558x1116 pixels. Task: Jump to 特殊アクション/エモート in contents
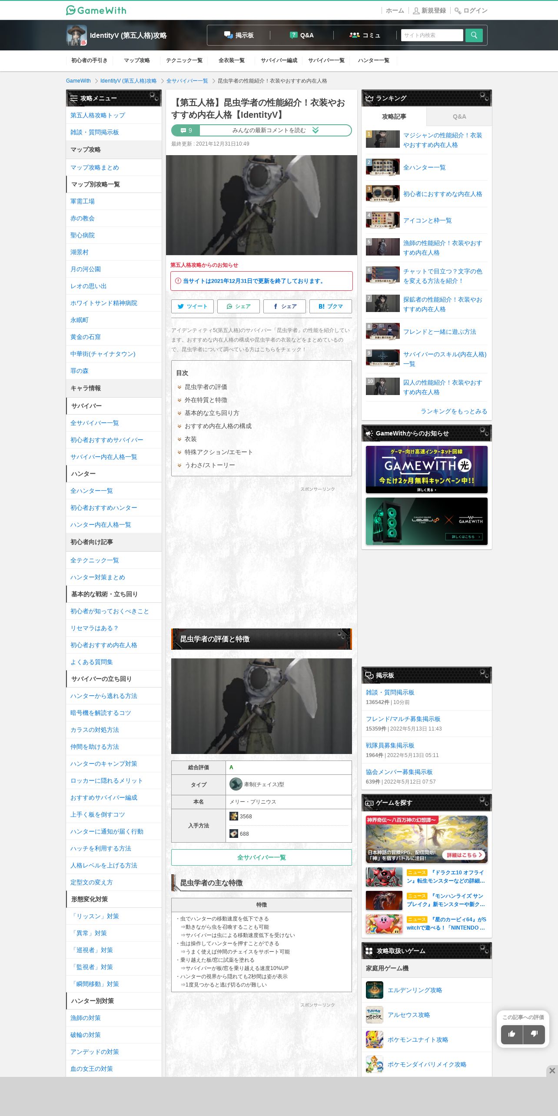(x=219, y=452)
